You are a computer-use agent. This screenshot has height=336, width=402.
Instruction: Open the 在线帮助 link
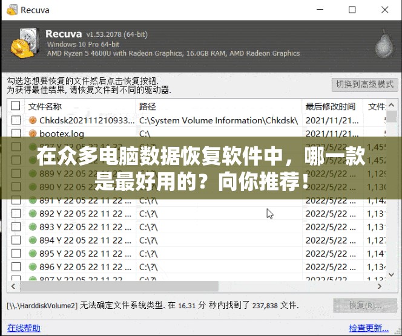[24, 328]
